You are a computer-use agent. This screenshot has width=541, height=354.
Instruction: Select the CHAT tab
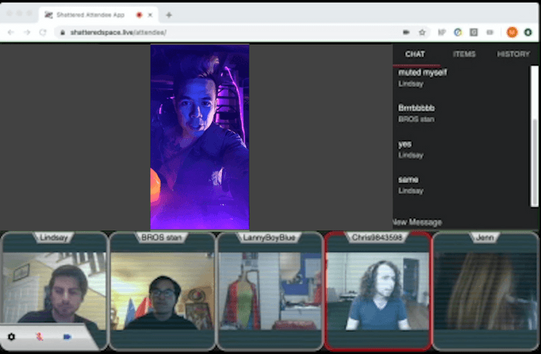tap(415, 54)
